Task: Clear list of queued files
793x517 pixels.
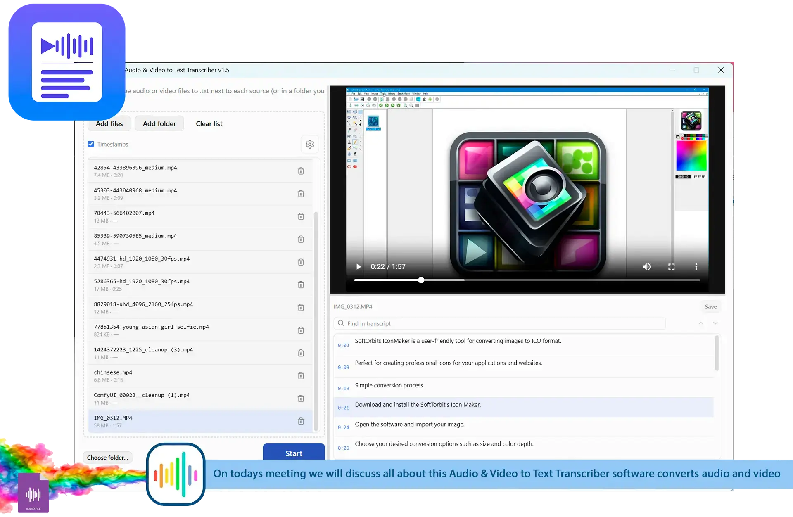Action: tap(209, 123)
